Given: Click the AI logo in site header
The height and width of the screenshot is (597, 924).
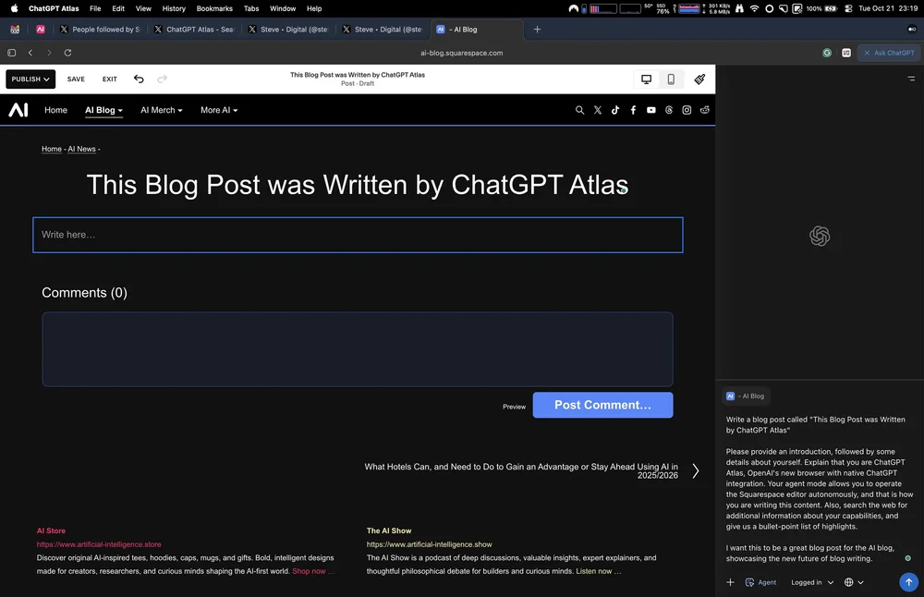Looking at the screenshot, I should pos(18,110).
